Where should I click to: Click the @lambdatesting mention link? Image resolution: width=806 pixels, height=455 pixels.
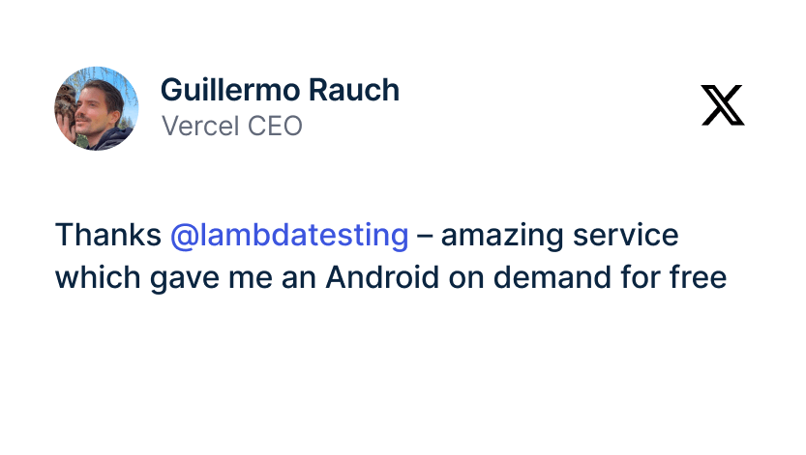(x=289, y=235)
